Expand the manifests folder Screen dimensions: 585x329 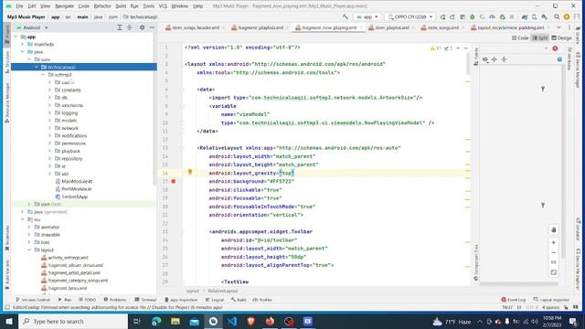click(x=22, y=44)
